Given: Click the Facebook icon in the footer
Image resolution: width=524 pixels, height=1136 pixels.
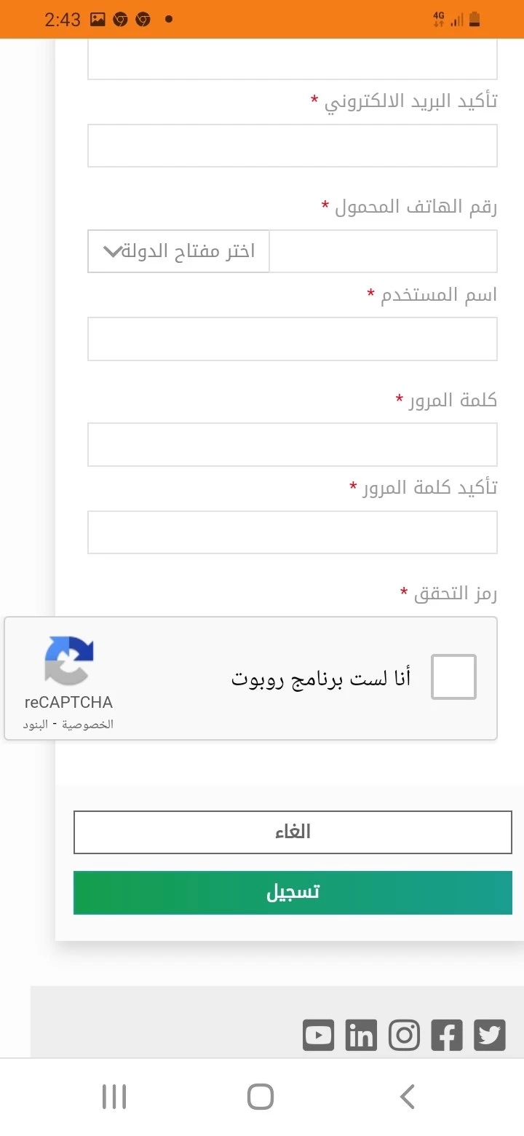Looking at the screenshot, I should pos(447,1034).
